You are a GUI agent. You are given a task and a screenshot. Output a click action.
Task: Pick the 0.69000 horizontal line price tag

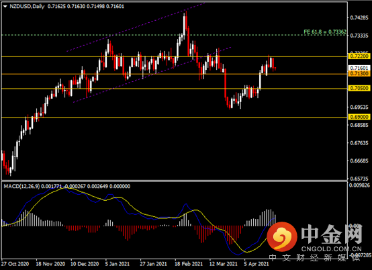coord(359,117)
